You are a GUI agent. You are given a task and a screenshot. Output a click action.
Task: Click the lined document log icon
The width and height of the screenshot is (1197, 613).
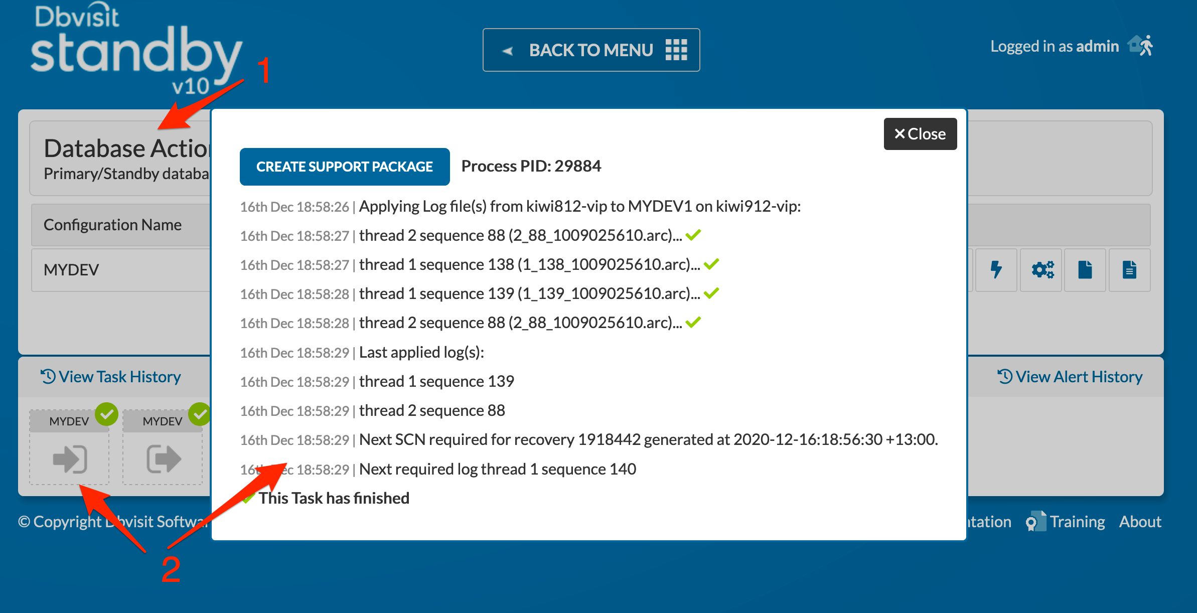click(x=1130, y=270)
